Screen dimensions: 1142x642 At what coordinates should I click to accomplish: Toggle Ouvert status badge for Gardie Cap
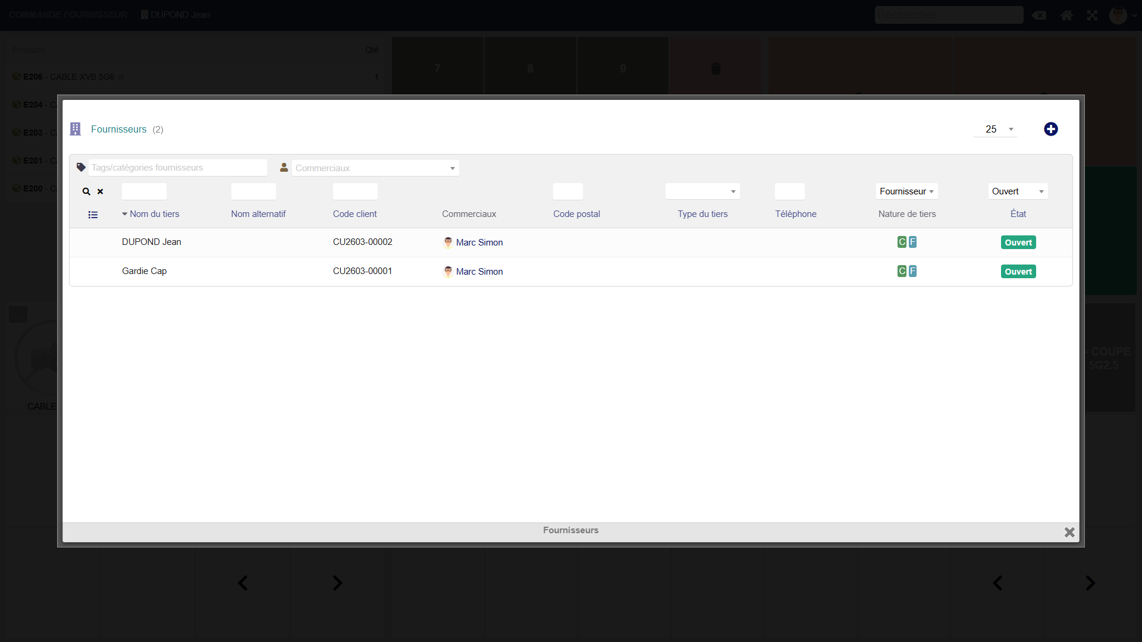[1018, 272]
